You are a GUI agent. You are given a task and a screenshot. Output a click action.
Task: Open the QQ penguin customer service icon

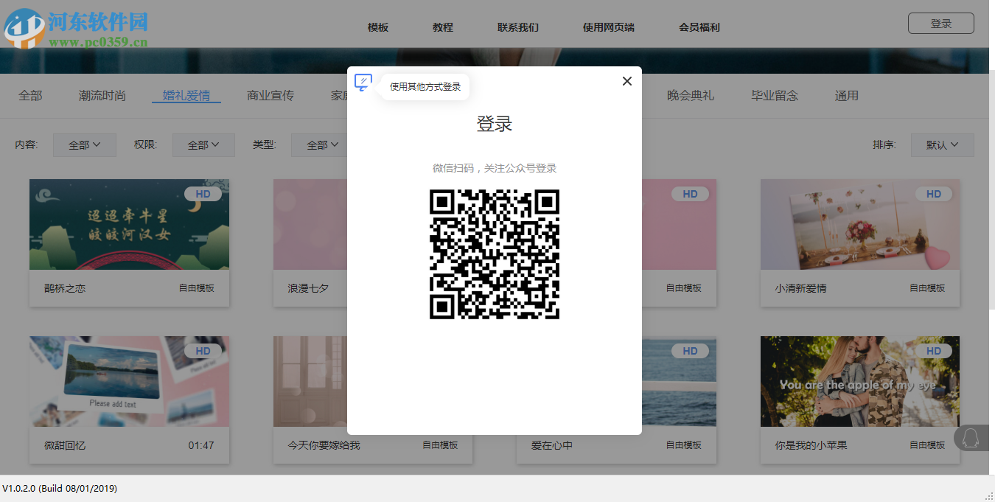coord(971,437)
